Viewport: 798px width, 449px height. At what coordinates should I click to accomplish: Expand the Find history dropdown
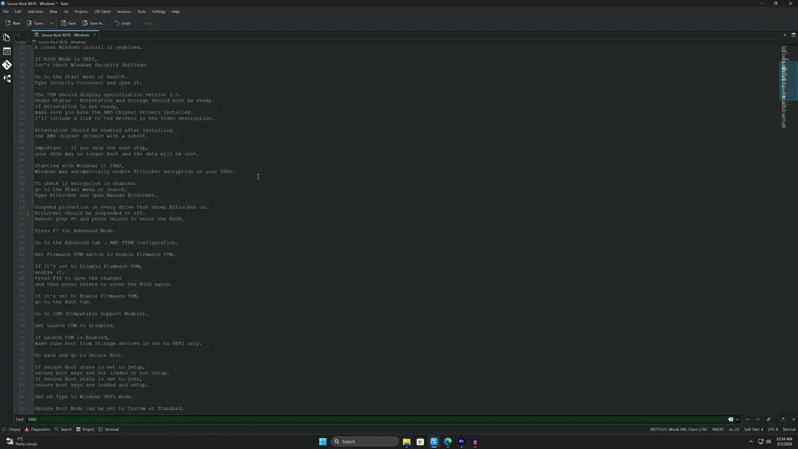[x=738, y=419]
